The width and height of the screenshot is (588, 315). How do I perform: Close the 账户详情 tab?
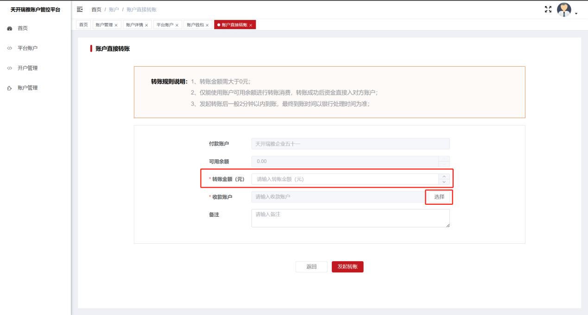(x=146, y=25)
